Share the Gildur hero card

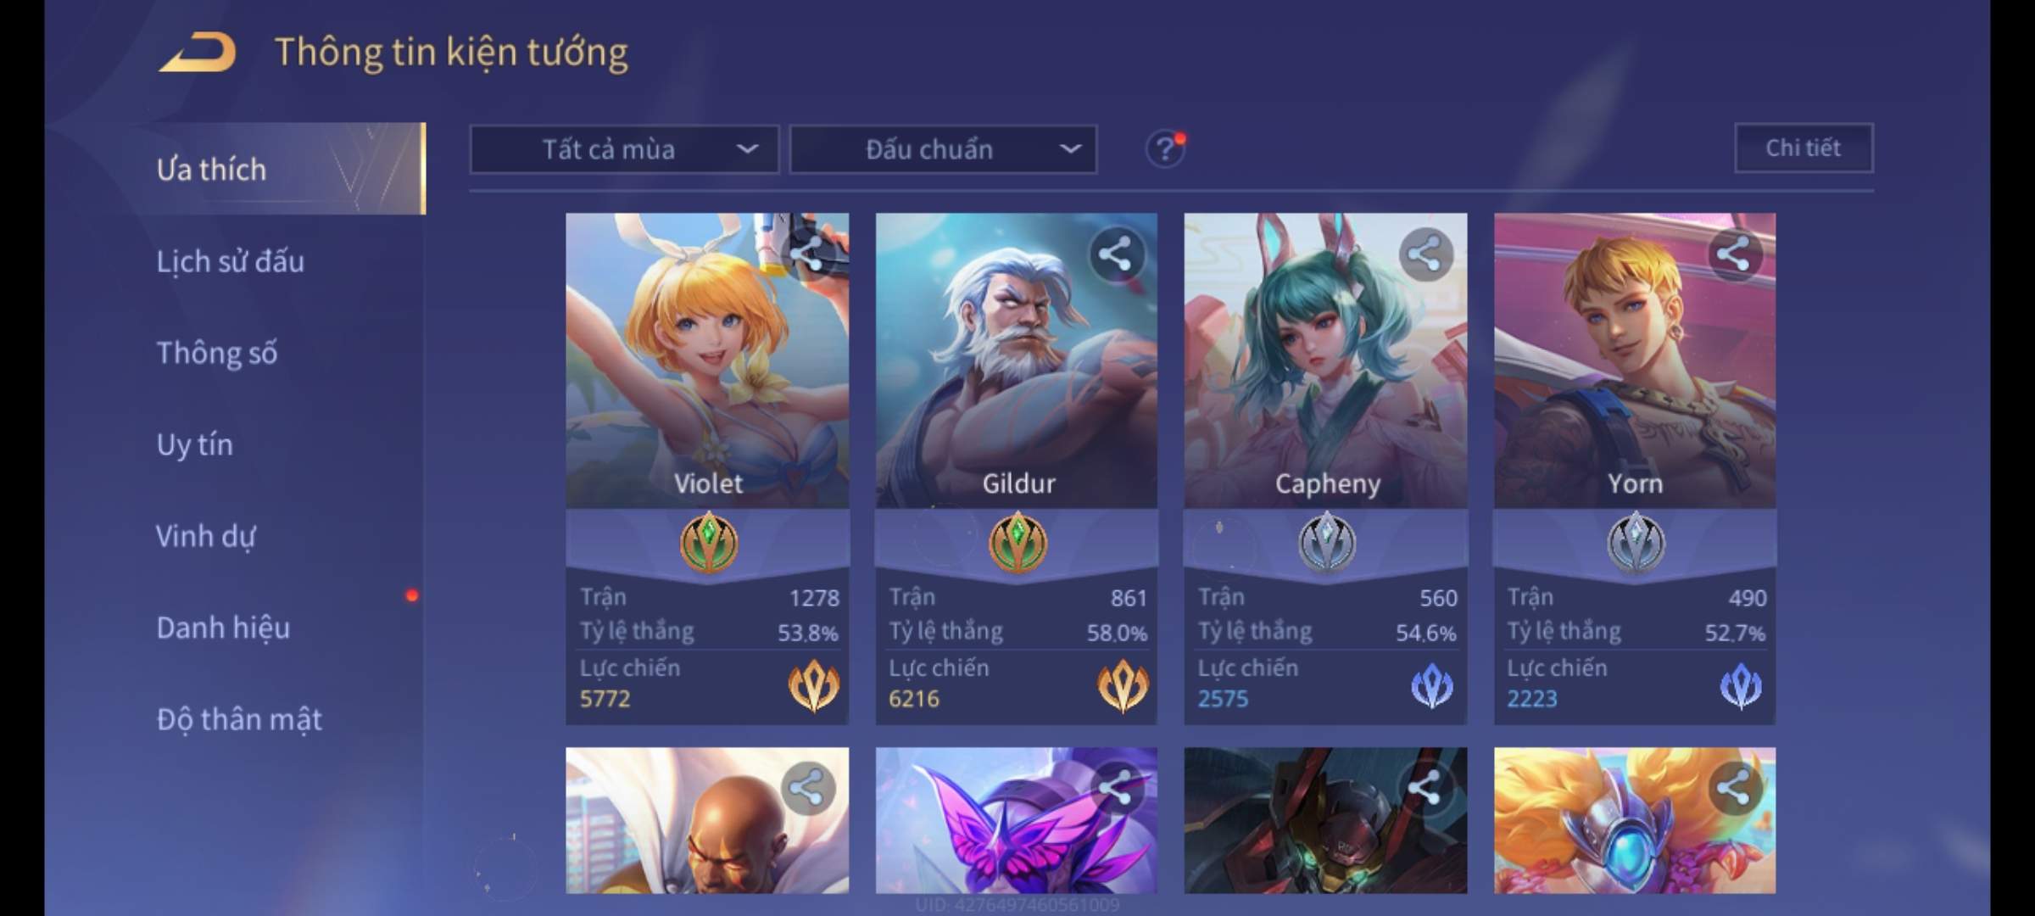[1115, 254]
